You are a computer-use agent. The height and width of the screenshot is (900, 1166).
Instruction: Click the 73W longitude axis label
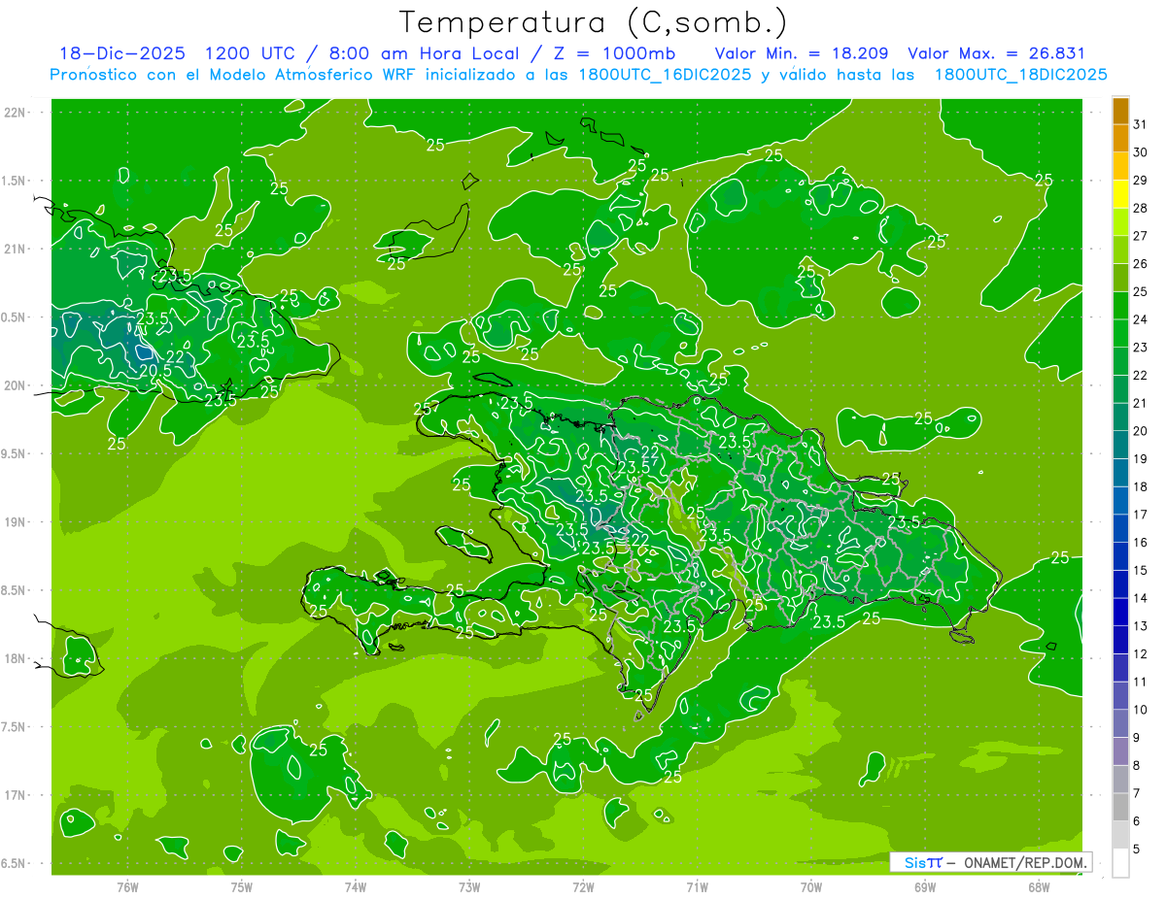click(x=469, y=886)
